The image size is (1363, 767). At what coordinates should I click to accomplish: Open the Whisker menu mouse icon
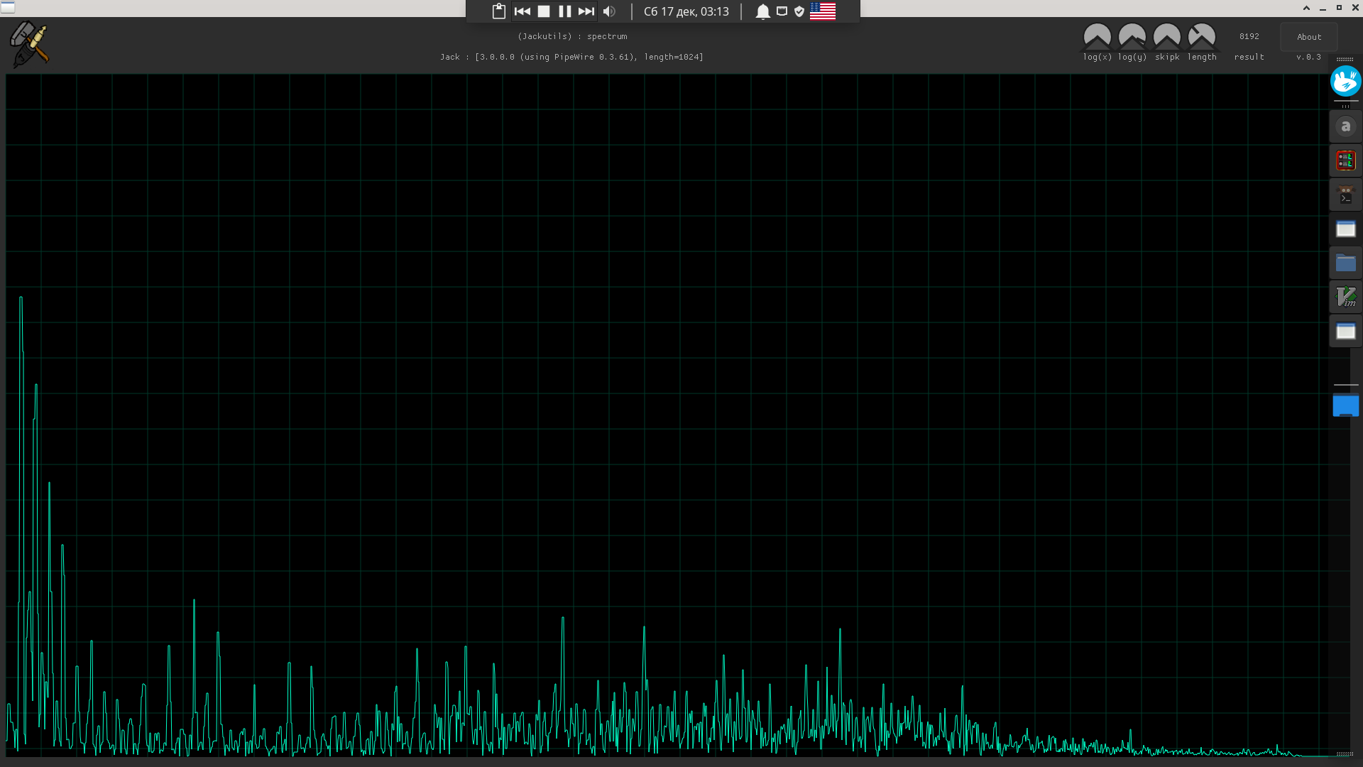tap(1345, 81)
